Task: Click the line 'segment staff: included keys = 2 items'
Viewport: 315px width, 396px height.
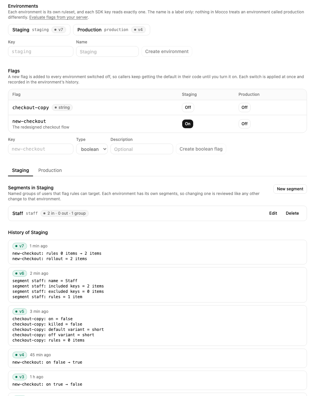Action: click(x=58, y=286)
